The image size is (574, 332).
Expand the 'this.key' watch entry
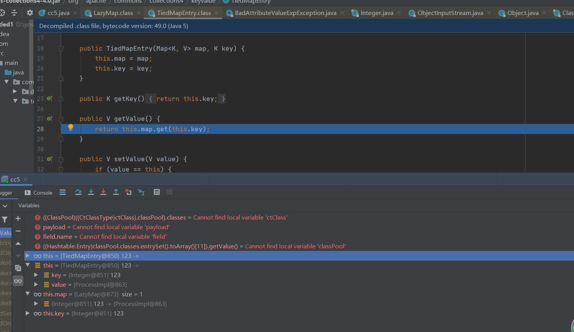point(28,313)
